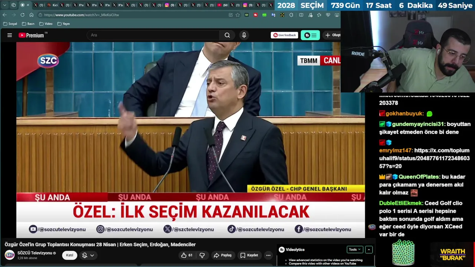Open the Video bookmarks folder
Image resolution: width=475 pixels, height=267 pixels.
[46, 24]
